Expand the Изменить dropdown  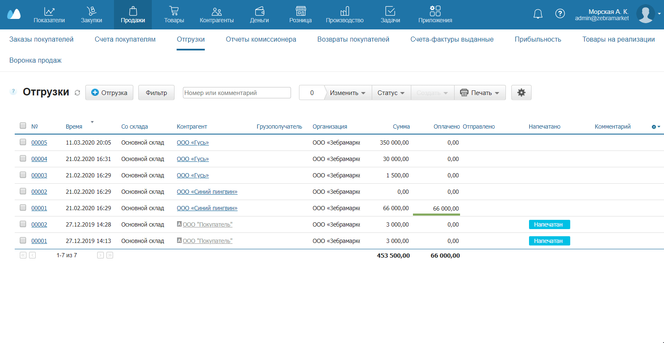(x=347, y=93)
